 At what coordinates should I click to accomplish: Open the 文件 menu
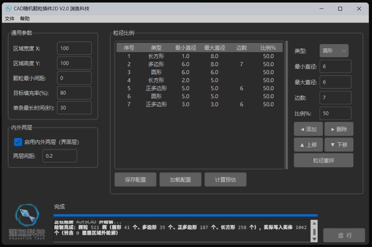click(10, 19)
